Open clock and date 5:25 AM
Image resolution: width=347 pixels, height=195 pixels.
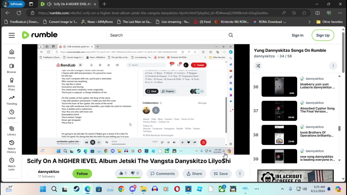click(318, 189)
